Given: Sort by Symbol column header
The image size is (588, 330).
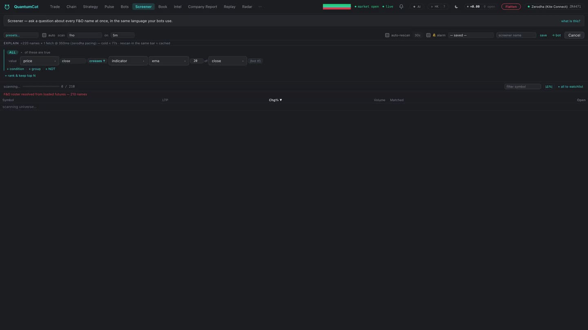Looking at the screenshot, I should click(8, 100).
